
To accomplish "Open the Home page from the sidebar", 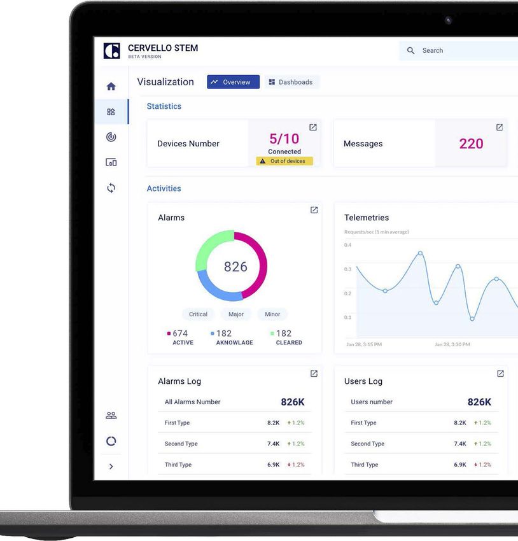I will 111,87.
